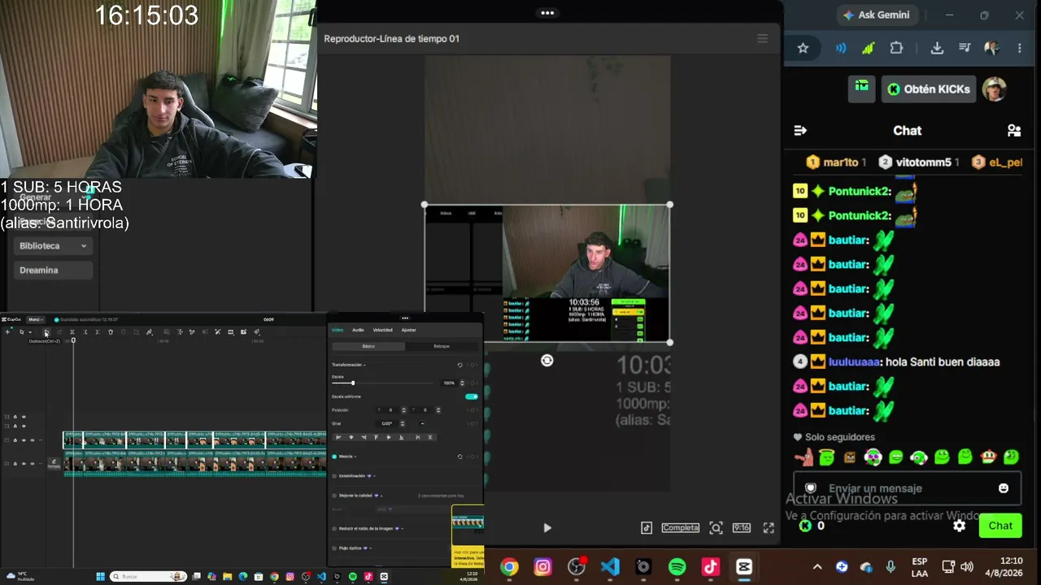Click in the Enviar un mensaje field
Screen dimensions: 1041x585
pyautogui.click(x=908, y=488)
